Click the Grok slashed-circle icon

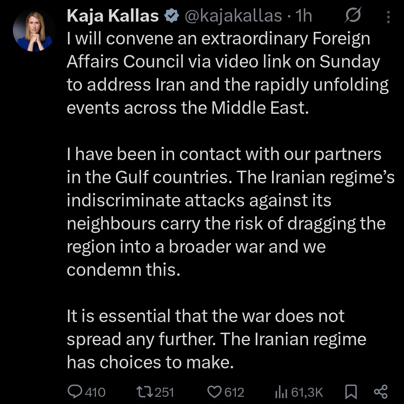point(354,16)
